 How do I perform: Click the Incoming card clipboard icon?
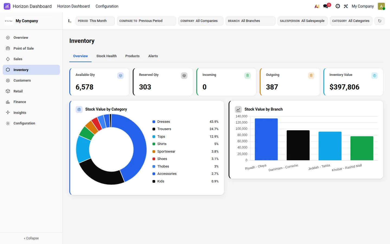tap(248, 76)
